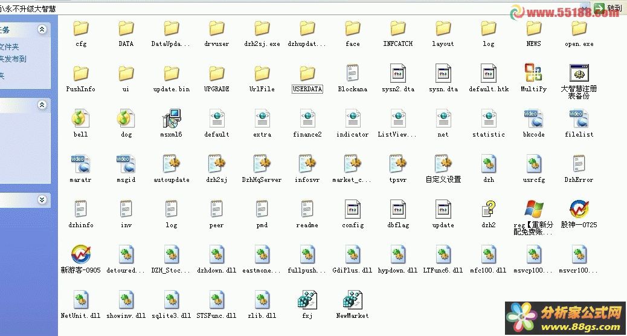Screen dimensions: 627x336
Task: Select the dzhinfo text file
Action: 81,215
